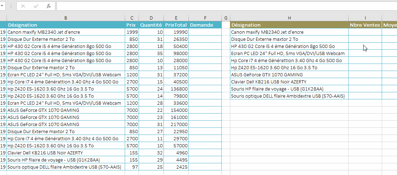
Task: Select total cell 29700
Action: coord(176,138)
